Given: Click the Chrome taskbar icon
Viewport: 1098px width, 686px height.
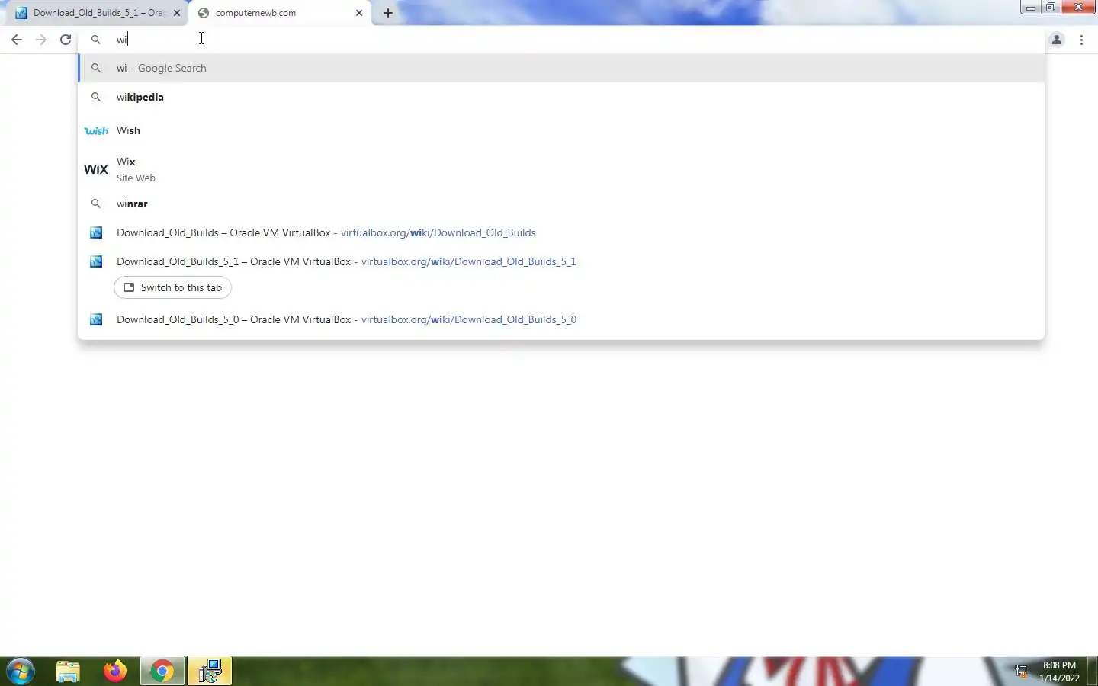Looking at the screenshot, I should point(162,671).
